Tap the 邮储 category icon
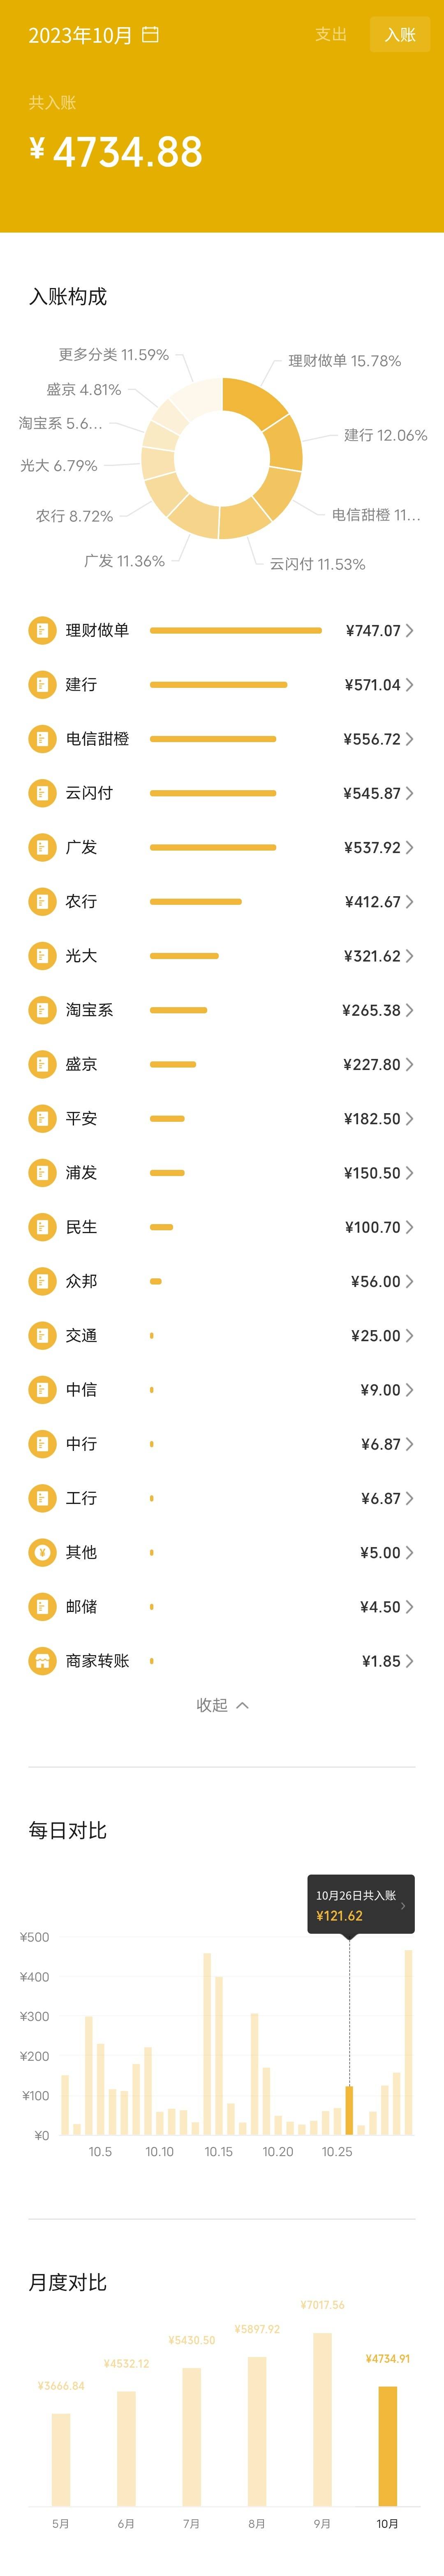Image resolution: width=444 pixels, height=2576 pixels. pyautogui.click(x=42, y=1607)
